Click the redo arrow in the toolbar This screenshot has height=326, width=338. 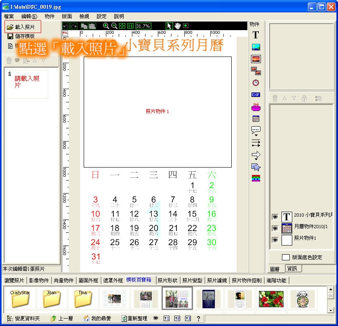74,26
